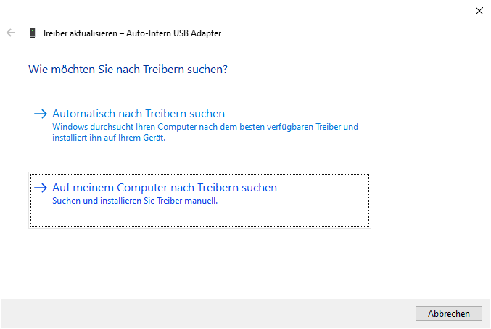Screen dimensions: 491x329
Task: Choose Auf meinem Computer nach Treibern suchen
Action: [165, 188]
